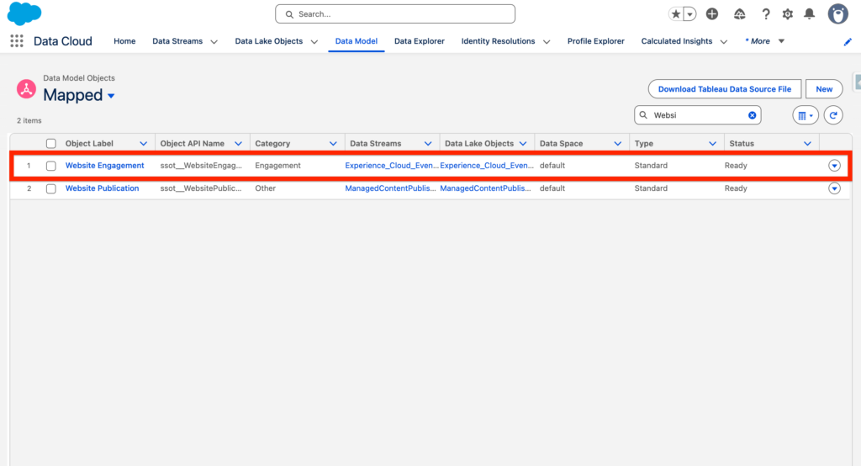Open the Website Engagement object link
The height and width of the screenshot is (466, 861).
[104, 166]
